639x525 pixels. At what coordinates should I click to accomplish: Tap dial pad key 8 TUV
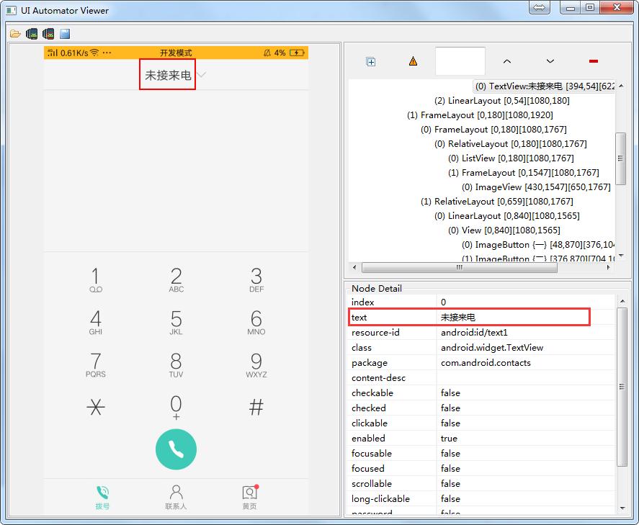[x=176, y=365]
